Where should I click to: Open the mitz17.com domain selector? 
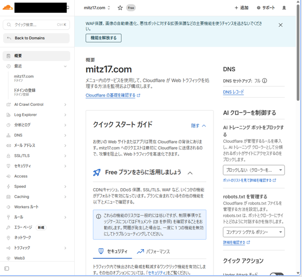97,8
